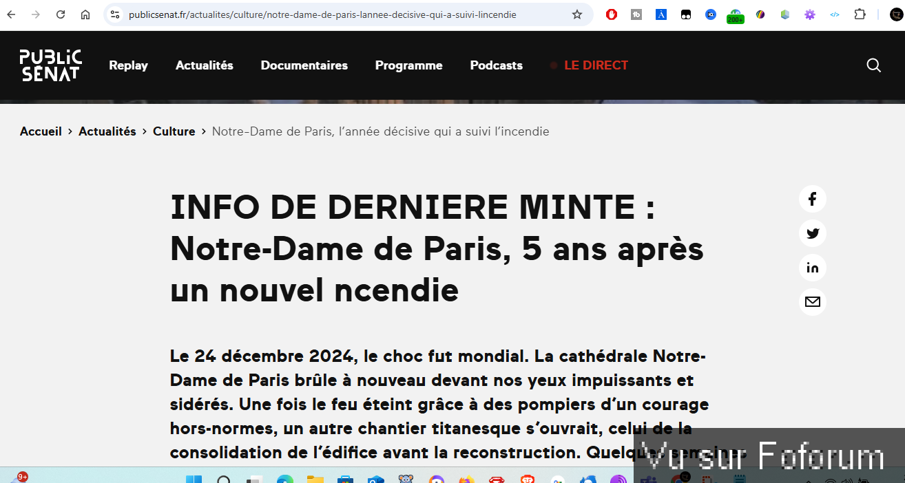The width and height of the screenshot is (905, 483).
Task: Click the Culture breadcrumb link
Action: pos(174,131)
